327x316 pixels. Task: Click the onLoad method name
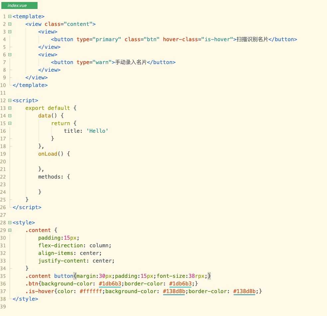tap(48, 154)
